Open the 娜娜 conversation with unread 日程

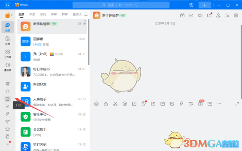tap(52, 41)
